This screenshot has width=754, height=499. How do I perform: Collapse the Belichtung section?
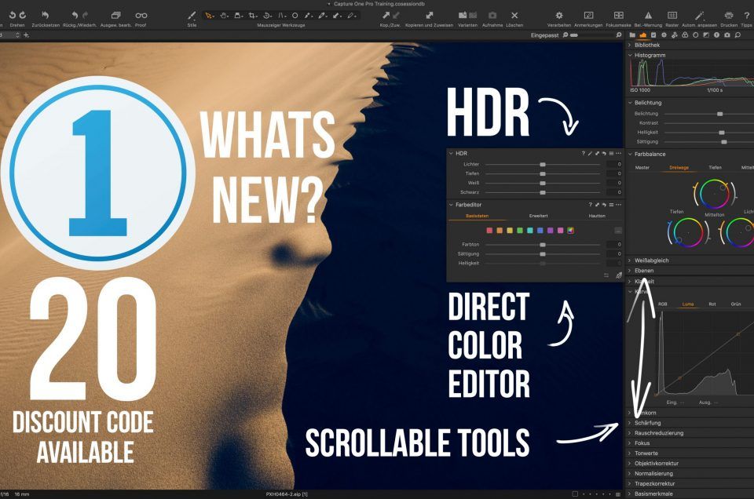click(x=629, y=102)
